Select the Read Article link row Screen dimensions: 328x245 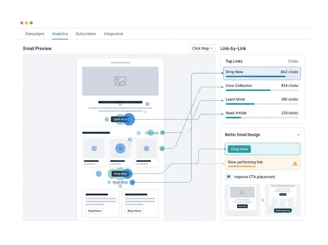[262, 114]
